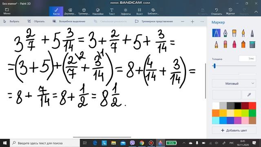The height and width of the screenshot is (147, 261).
Task: Open the Холст (Canvas) tab
Action: [139, 11]
